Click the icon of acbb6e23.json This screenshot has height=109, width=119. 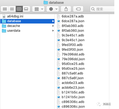point(58,88)
